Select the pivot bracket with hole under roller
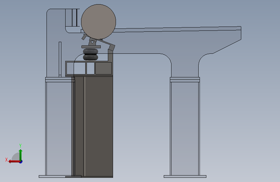The width and height of the screenshot is (280, 182). [92, 43]
